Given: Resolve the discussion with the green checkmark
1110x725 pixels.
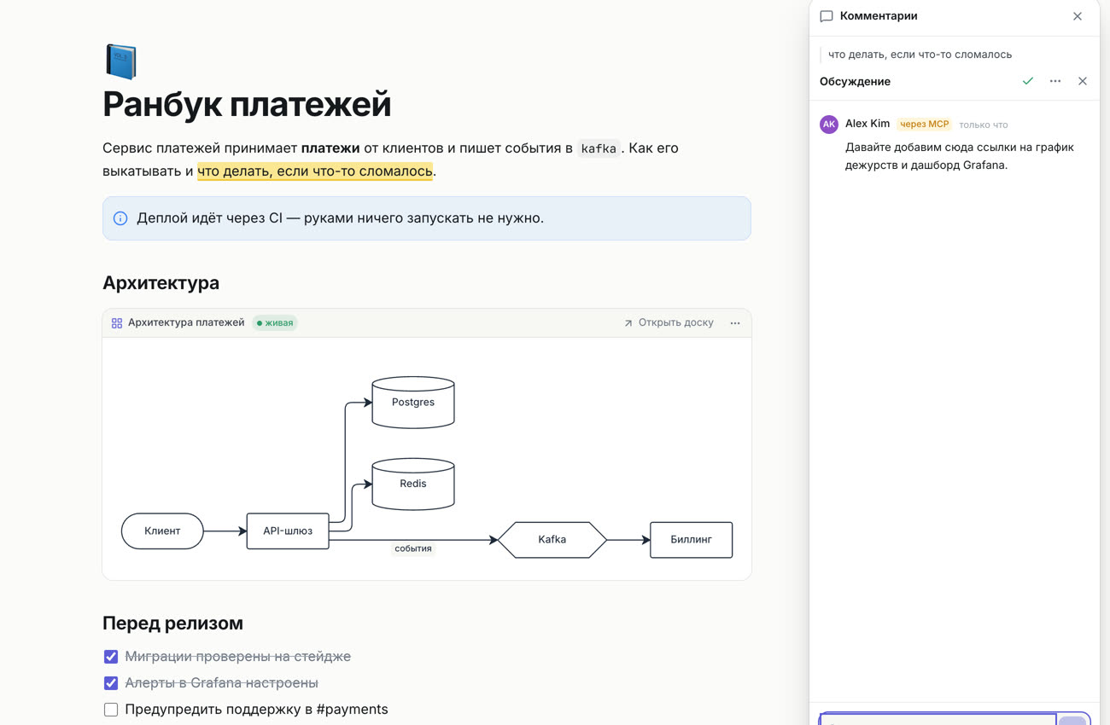Looking at the screenshot, I should (1028, 81).
